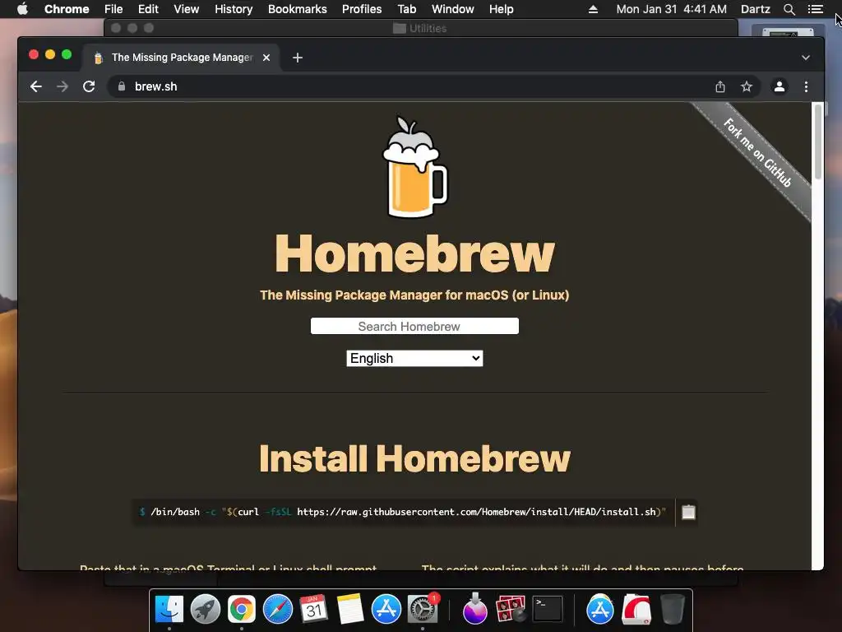Close the Missing Package Manager tab
Screen dimensions: 842x632
click(266, 58)
